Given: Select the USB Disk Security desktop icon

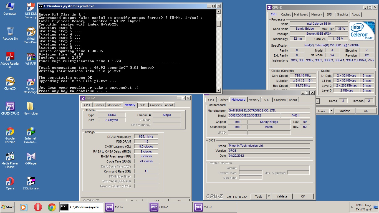Looking at the screenshot, I should (31, 10).
